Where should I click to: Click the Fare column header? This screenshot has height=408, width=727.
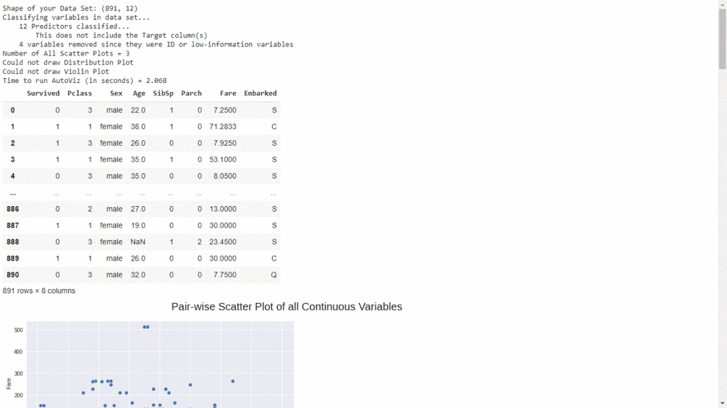pyautogui.click(x=228, y=93)
